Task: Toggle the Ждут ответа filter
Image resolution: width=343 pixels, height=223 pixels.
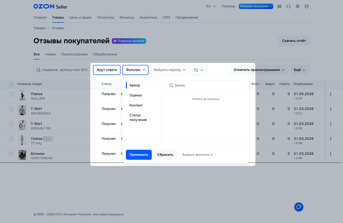Action: pos(107,70)
